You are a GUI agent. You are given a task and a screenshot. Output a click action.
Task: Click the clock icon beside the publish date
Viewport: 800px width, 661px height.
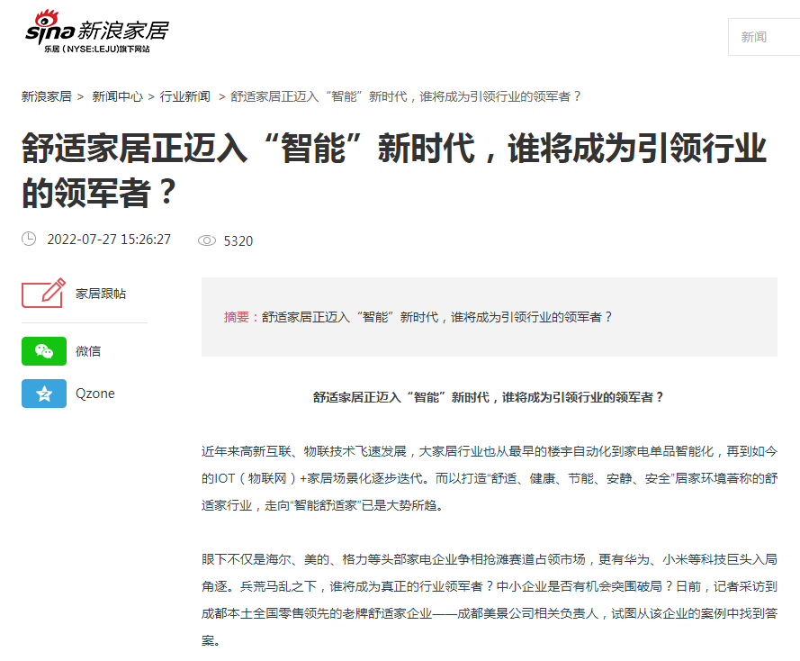[29, 240]
